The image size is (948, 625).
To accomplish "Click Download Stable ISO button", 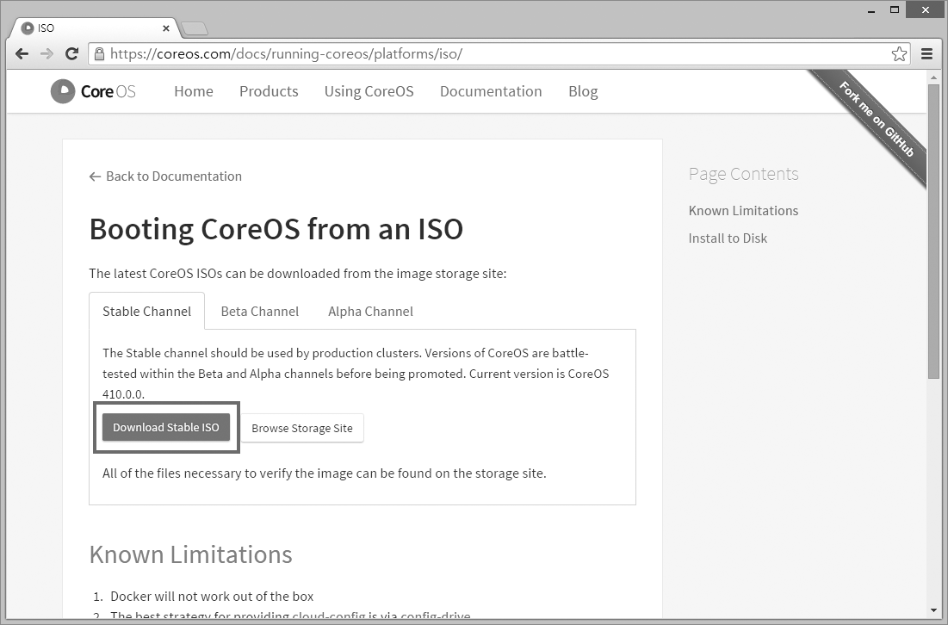I will point(166,428).
